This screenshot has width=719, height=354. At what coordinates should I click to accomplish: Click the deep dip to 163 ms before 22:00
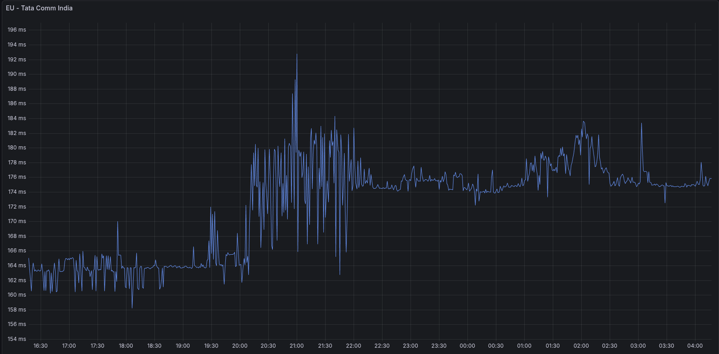coord(340,274)
